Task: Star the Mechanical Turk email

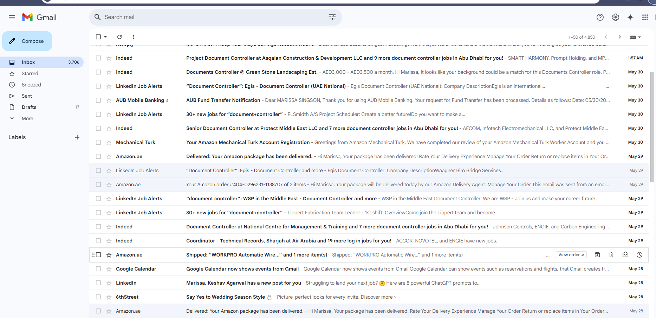Action: coord(109,142)
